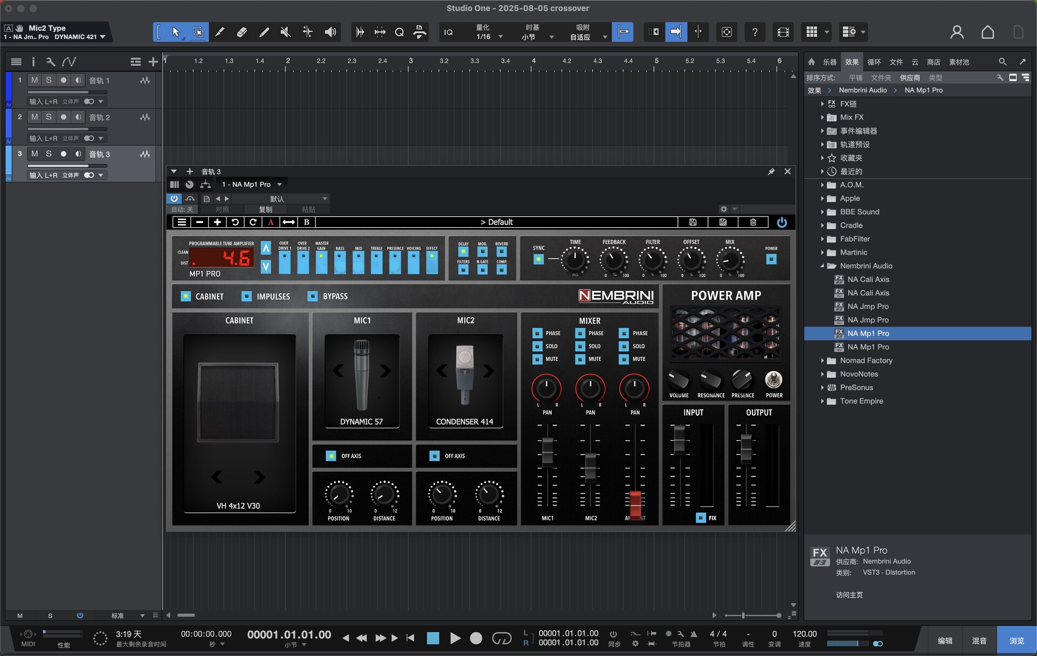Switch to the 循环 browser tab

(x=874, y=62)
